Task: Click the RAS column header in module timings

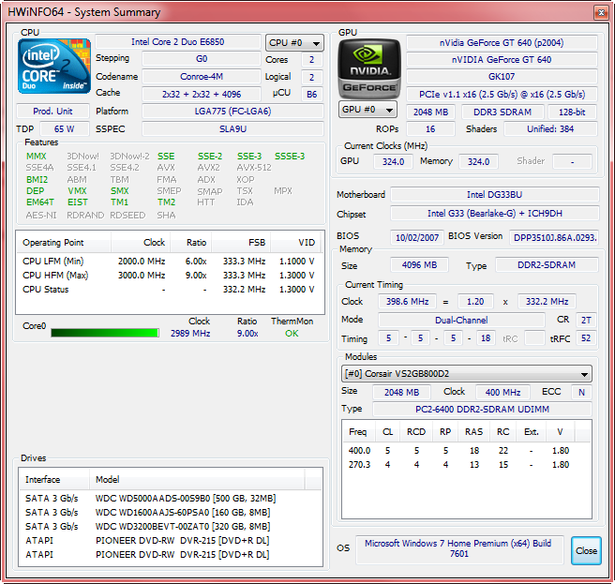Action: [474, 432]
